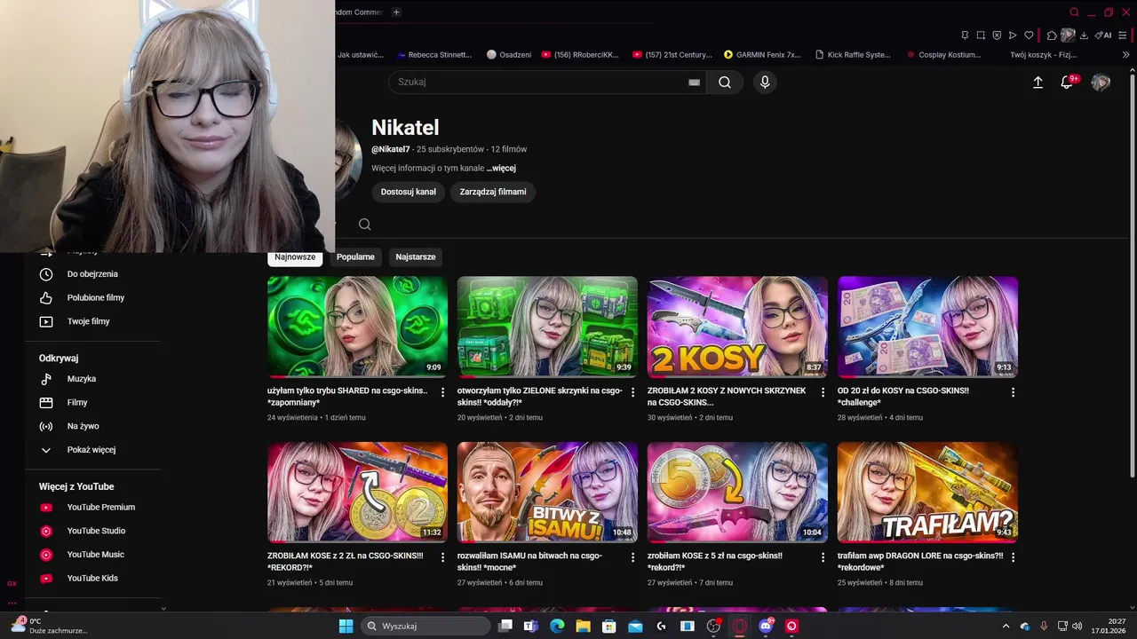Viewport: 1137px width, 639px height.
Task: Expand channel description via ...więcej
Action: [x=501, y=168]
